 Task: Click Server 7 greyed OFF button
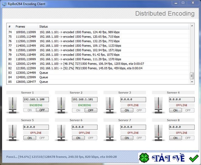coord(140,138)
